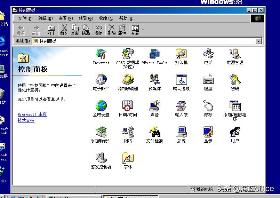Image resolution: width=280 pixels, height=198 pixels.
Task: Follow the 技术支持 link
Action: [26, 120]
